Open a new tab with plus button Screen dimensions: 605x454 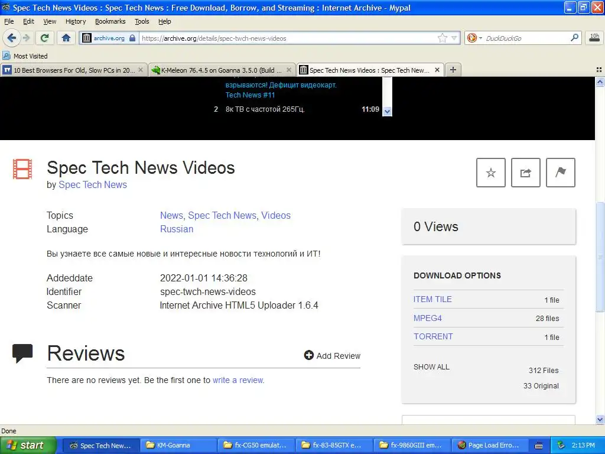(453, 70)
